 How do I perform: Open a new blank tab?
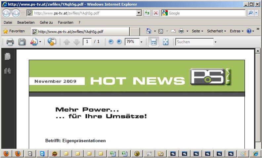[x=135, y=32]
